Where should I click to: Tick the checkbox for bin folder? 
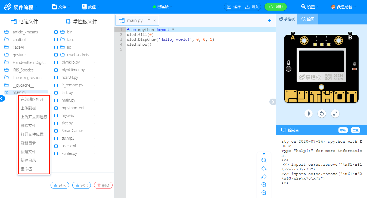pyautogui.click(x=56, y=32)
